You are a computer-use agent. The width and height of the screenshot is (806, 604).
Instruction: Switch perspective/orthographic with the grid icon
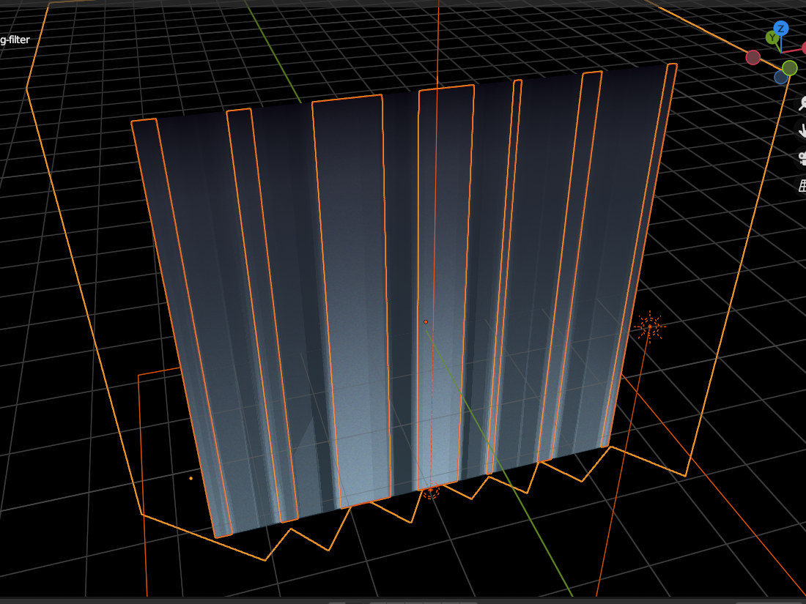[802, 185]
